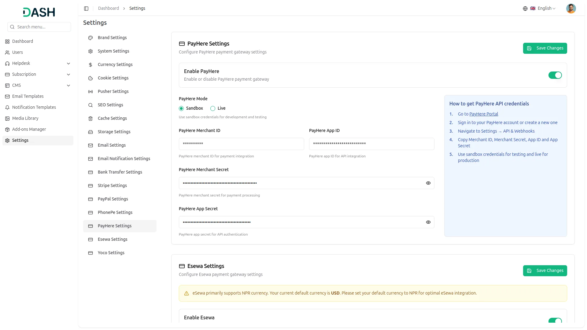This screenshot has width=587, height=330.
Task: Click the Media Library image icon
Action: tap(7, 119)
